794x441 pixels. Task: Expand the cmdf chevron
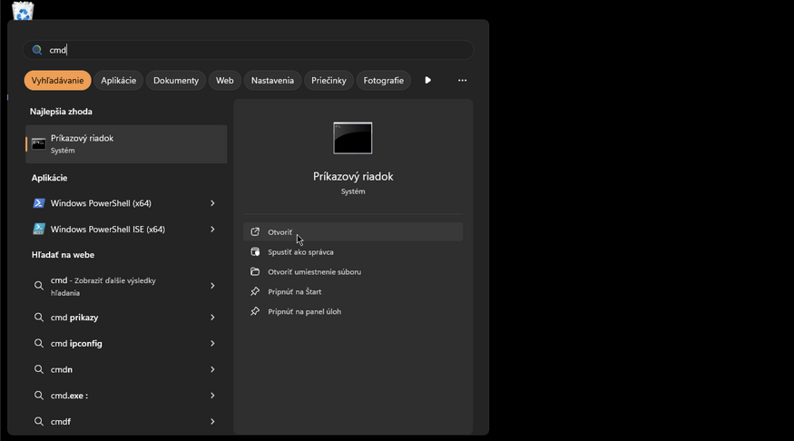212,421
